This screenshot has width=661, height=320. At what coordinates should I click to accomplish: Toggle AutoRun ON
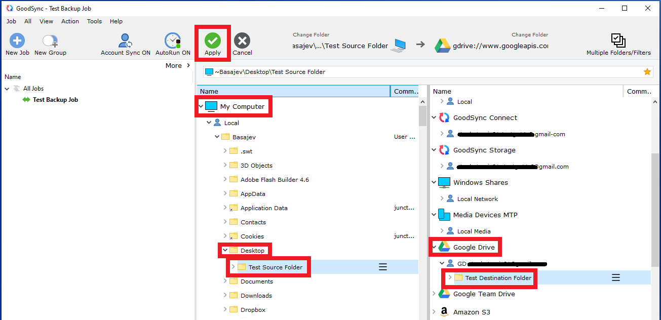(173, 41)
